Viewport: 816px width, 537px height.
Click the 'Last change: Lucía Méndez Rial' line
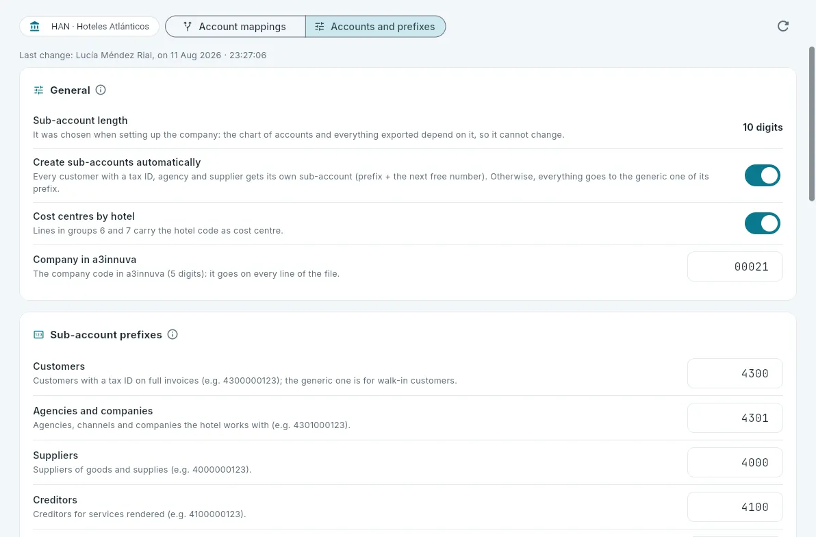[142, 55]
